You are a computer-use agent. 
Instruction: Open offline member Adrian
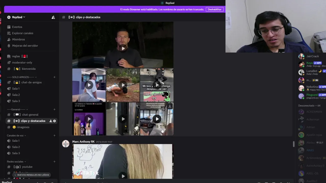point(312,127)
